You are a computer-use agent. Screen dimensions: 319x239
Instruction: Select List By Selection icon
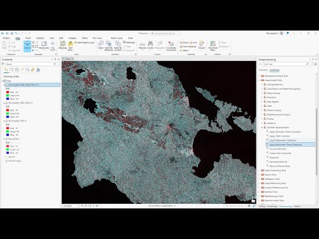[17, 70]
